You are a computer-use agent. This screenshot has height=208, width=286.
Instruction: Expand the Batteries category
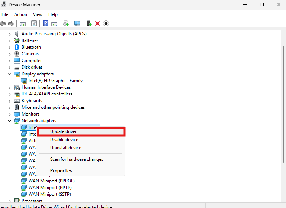pos(10,40)
